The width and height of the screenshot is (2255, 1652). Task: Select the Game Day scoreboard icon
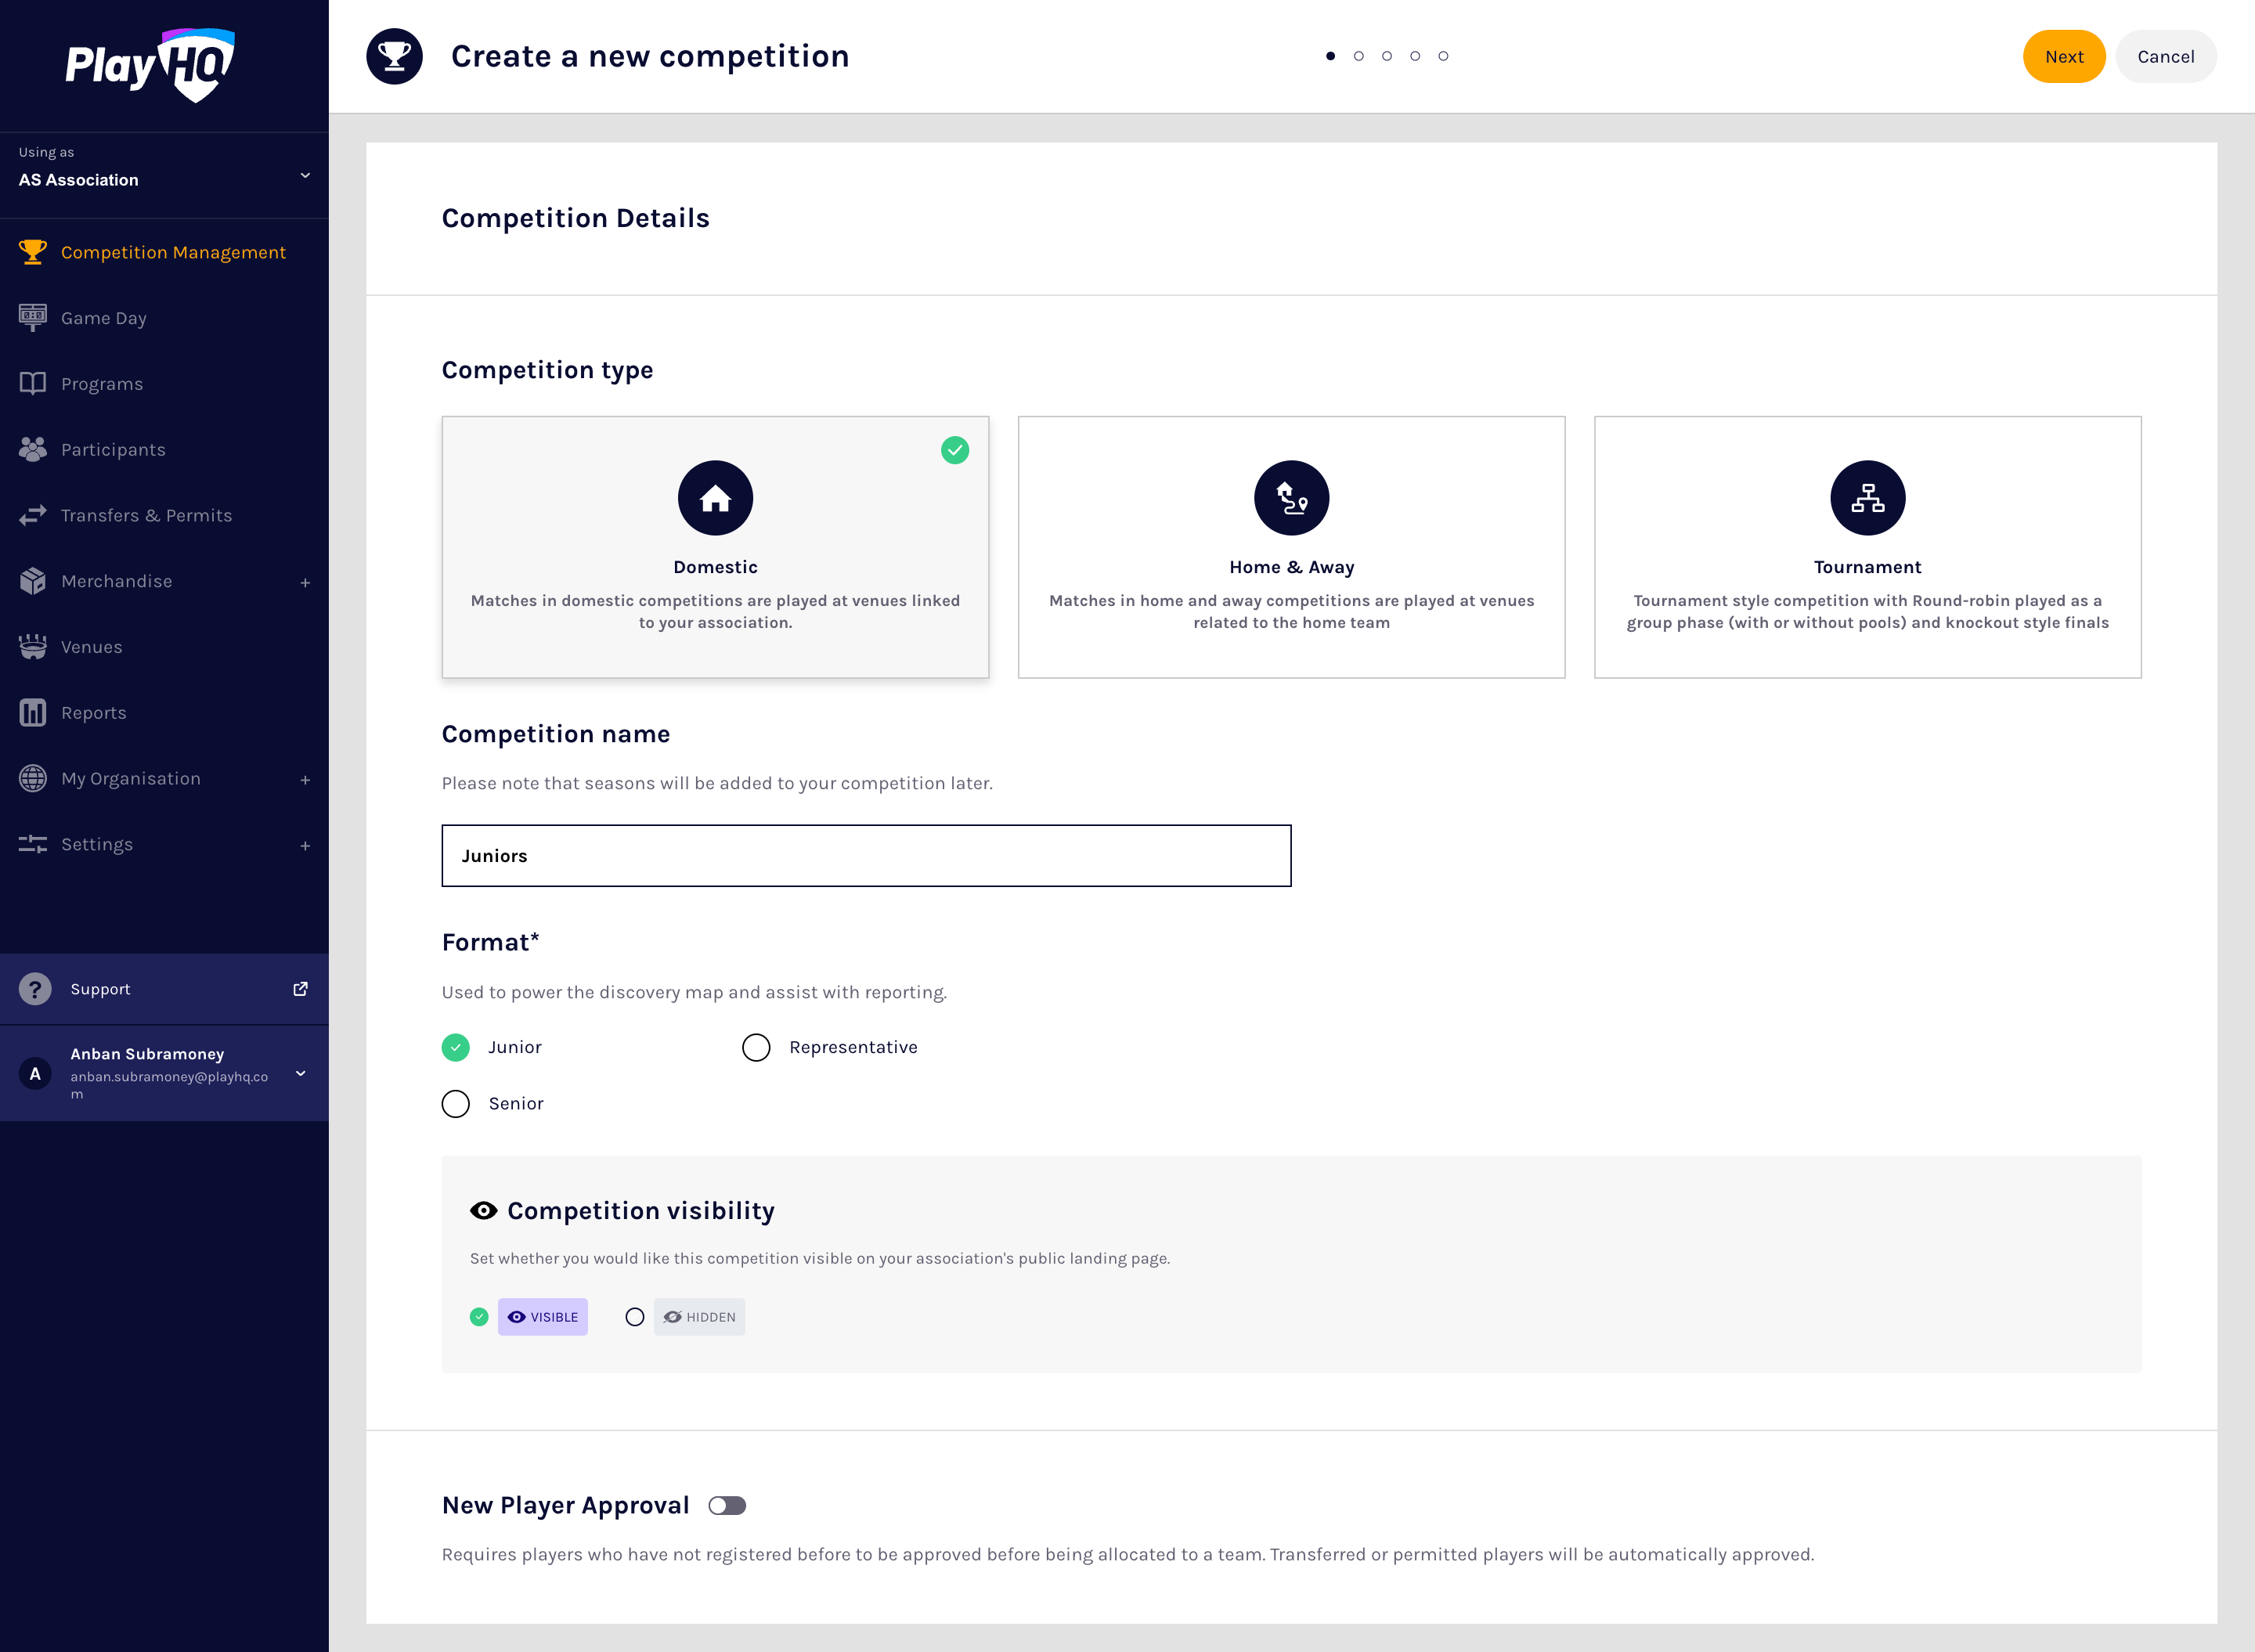33,317
